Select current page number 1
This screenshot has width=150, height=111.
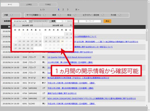pos(59,9)
